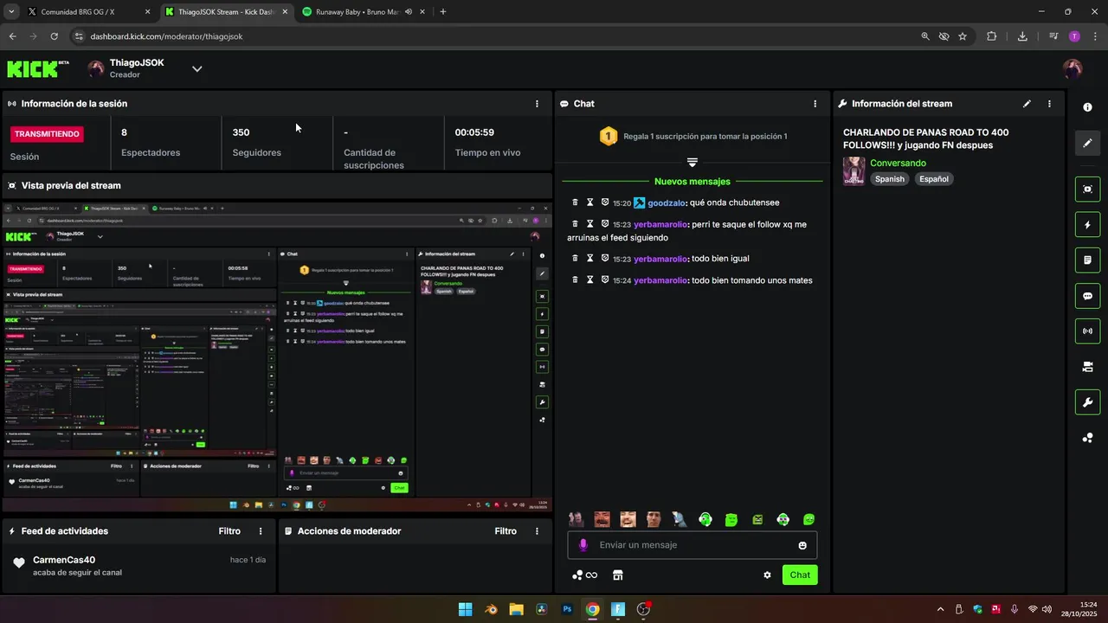Click the CarmenCas40 follow activity entry
This screenshot has width=1108, height=623.
tap(138, 566)
